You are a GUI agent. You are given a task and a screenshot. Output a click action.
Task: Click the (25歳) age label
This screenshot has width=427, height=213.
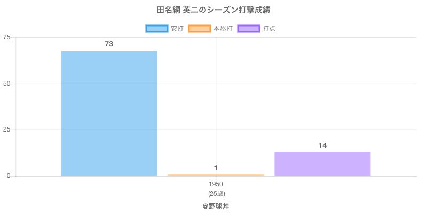coord(216,193)
